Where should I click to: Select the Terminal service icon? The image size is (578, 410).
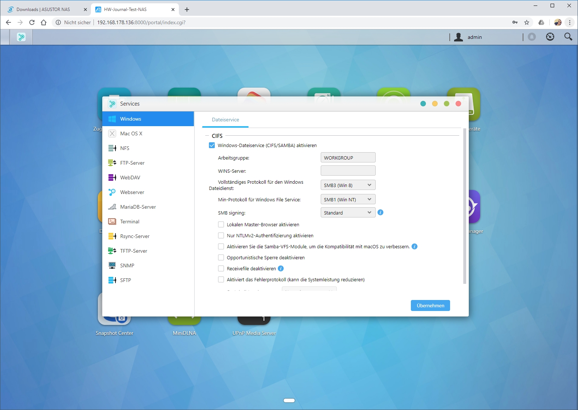[112, 222]
